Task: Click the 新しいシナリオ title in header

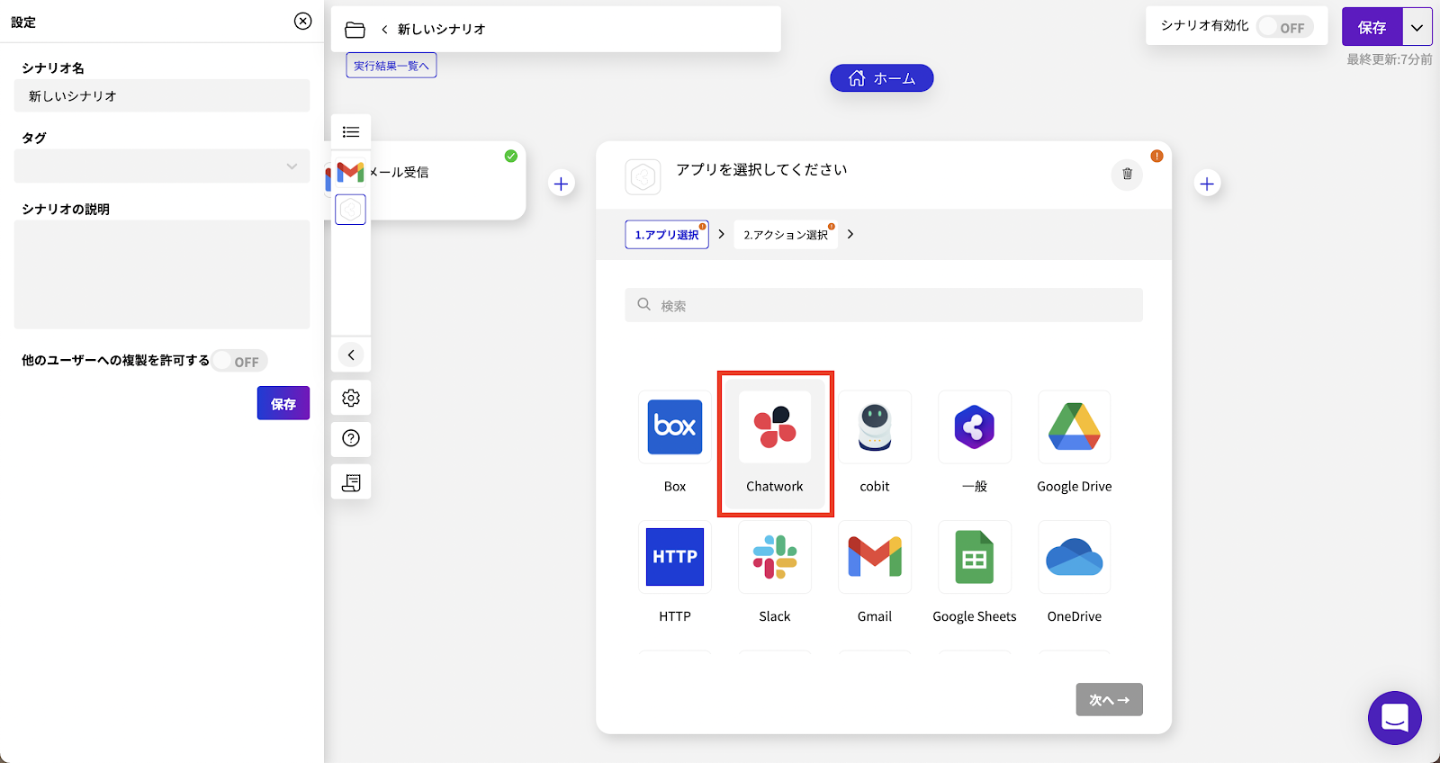Action: pyautogui.click(x=442, y=30)
